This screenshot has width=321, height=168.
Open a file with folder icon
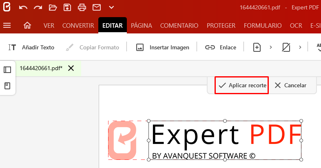53,8
